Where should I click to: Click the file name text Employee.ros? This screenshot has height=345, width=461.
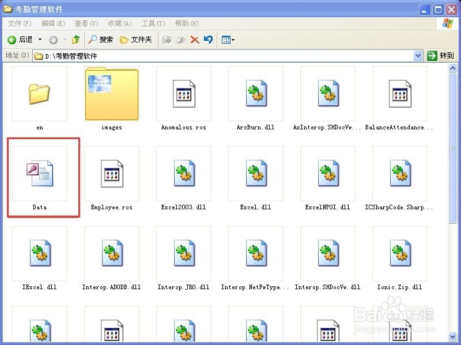[112, 208]
